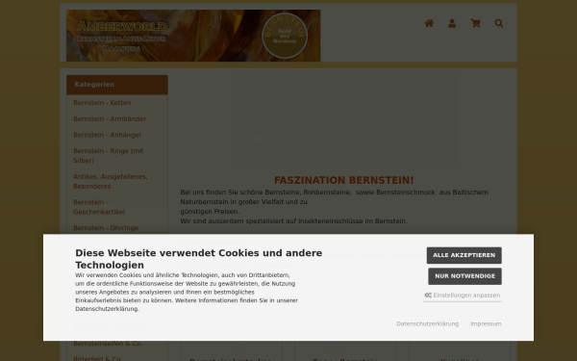577x361 pixels.
Task: Accept all cookies with Alle Akzeptieren
Action: coord(464,255)
